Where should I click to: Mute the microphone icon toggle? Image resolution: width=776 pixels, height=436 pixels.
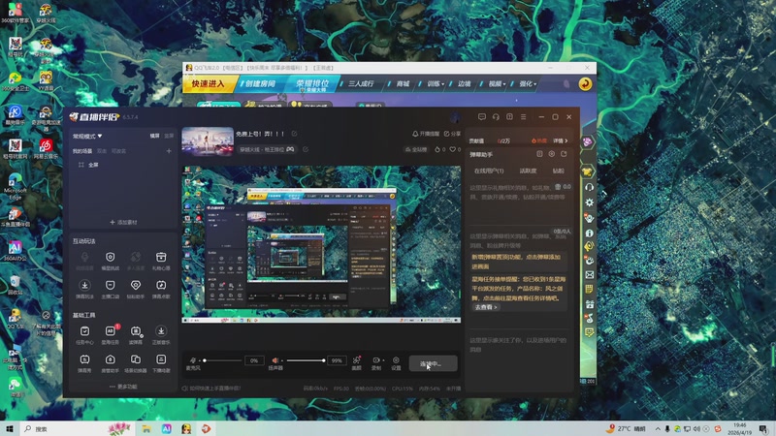[x=193, y=360]
